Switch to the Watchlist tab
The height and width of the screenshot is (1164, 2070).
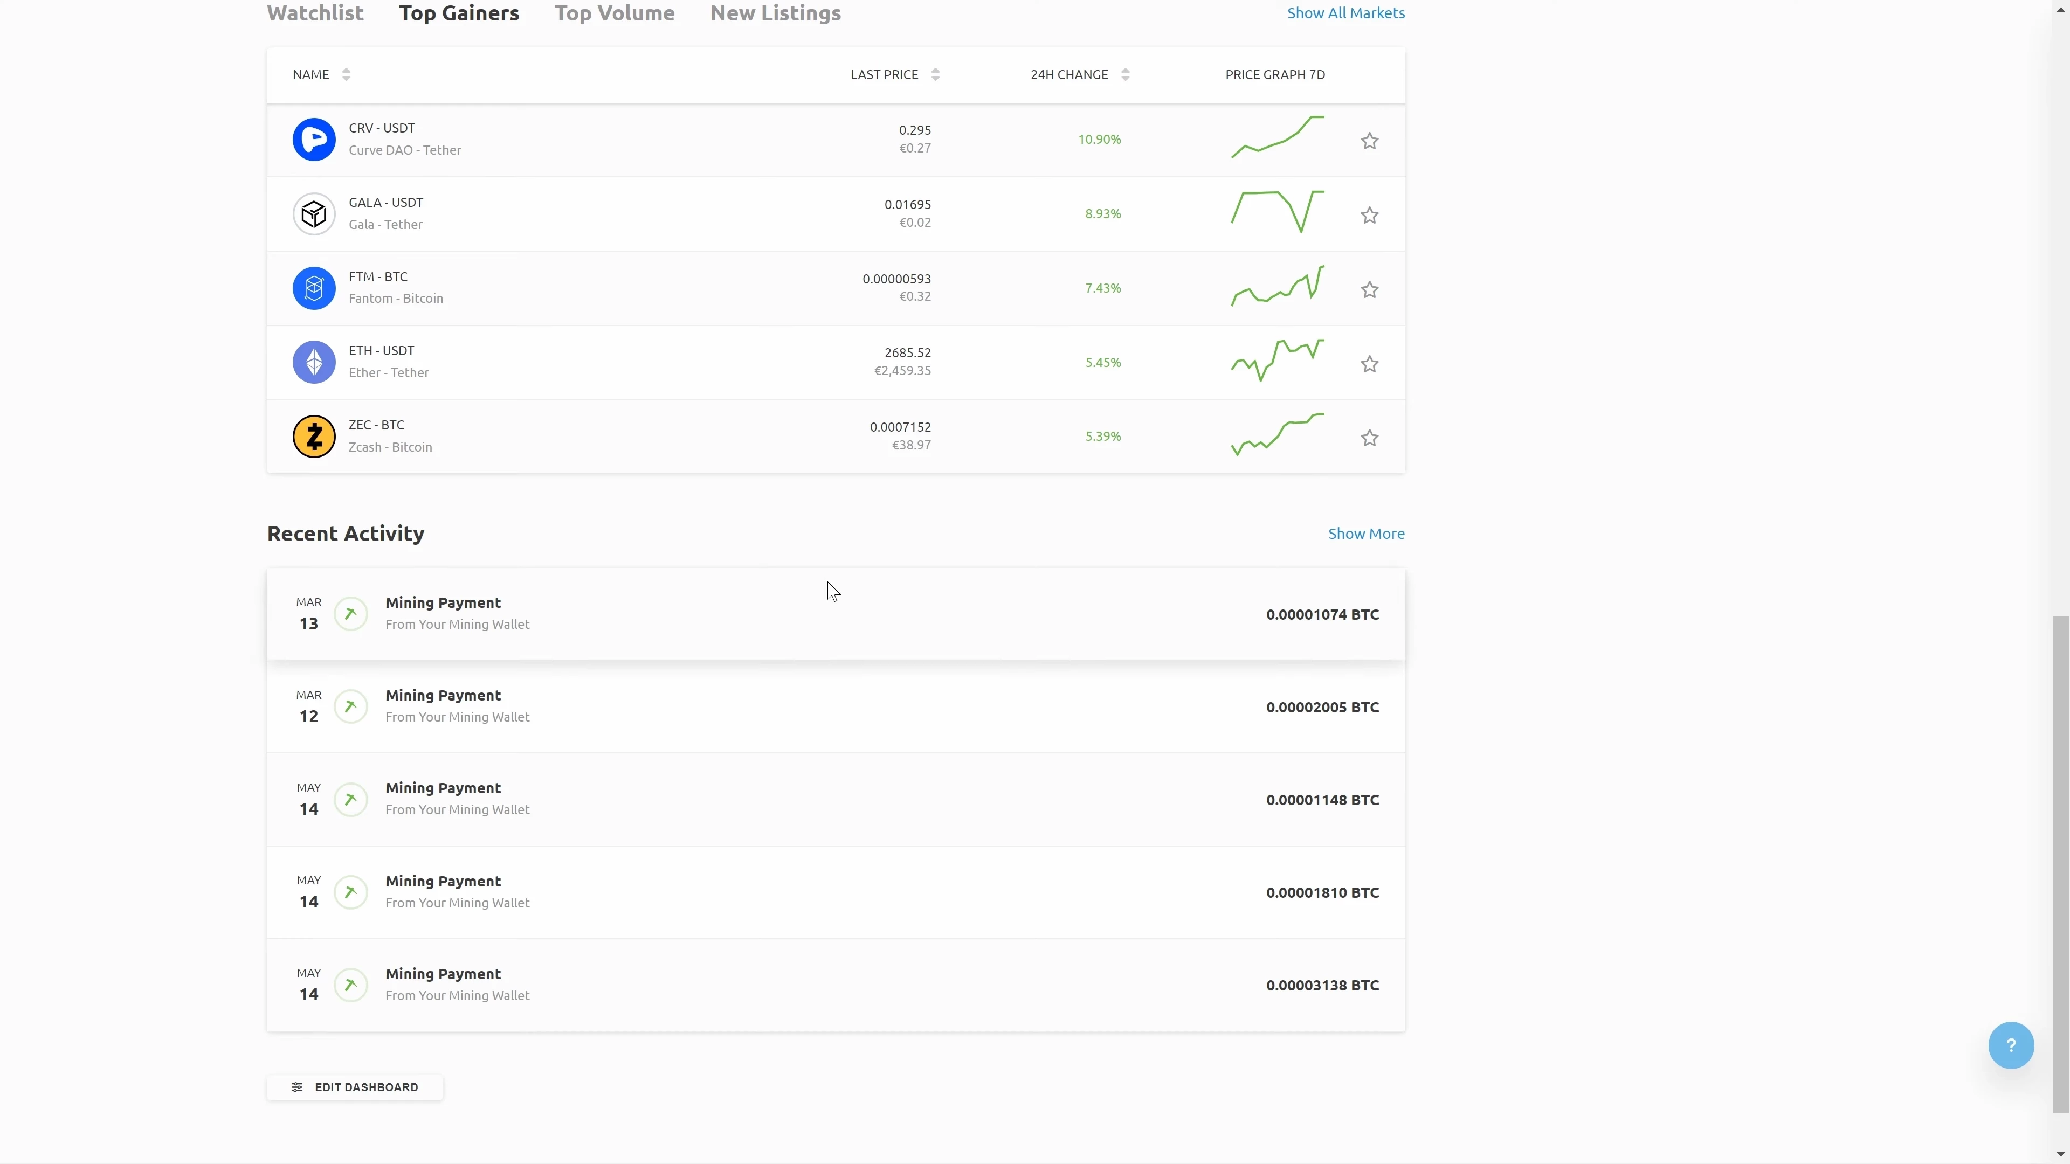(315, 13)
